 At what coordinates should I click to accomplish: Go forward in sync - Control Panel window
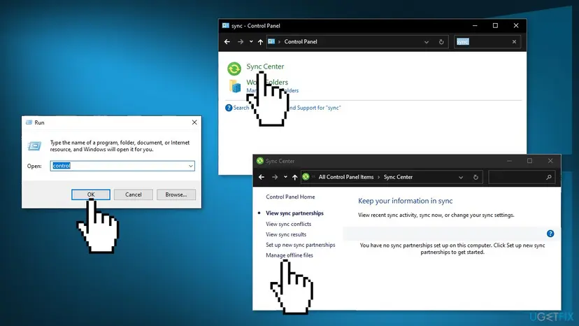(x=241, y=42)
